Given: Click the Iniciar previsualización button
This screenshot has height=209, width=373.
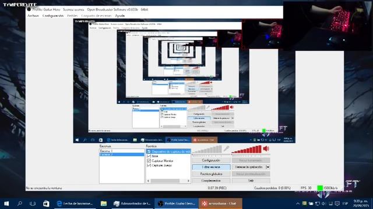Looking at the screenshot, I should [251, 174].
